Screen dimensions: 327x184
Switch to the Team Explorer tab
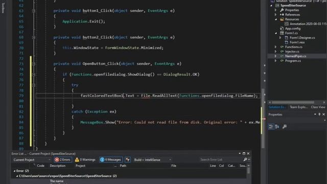[x=299, y=107]
